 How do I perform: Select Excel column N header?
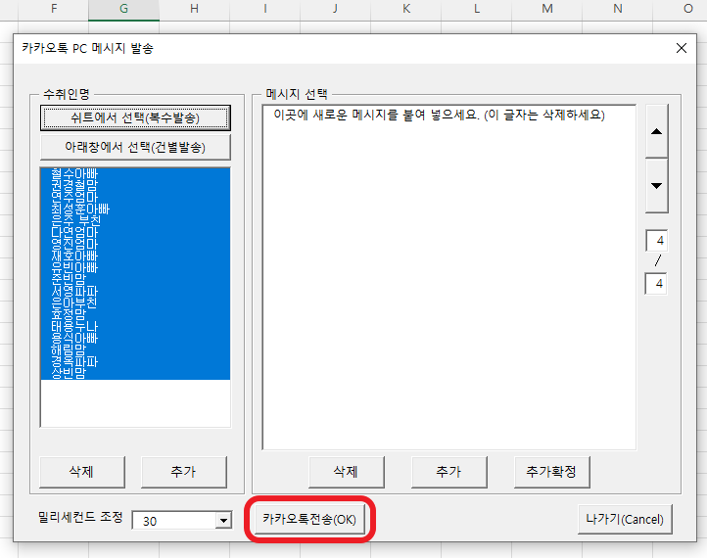pos(618,9)
